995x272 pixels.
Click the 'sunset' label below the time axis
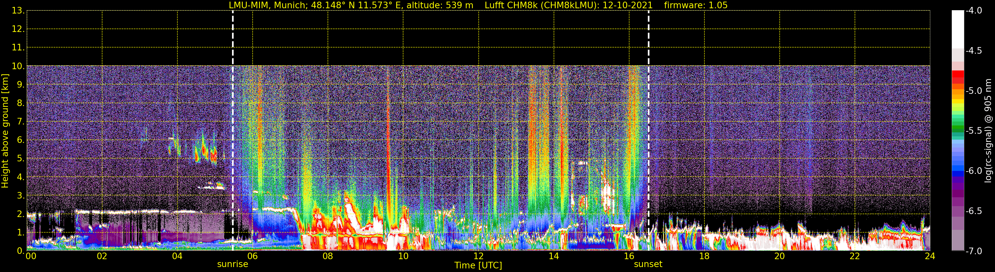pos(648,264)
